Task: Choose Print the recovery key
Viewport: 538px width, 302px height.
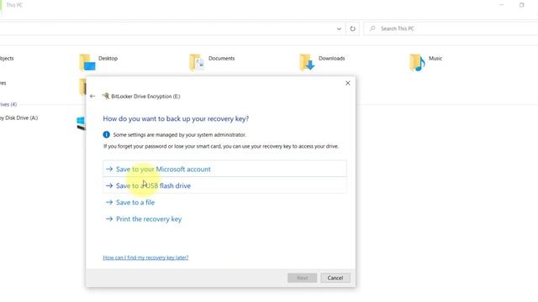Action: coord(144,219)
